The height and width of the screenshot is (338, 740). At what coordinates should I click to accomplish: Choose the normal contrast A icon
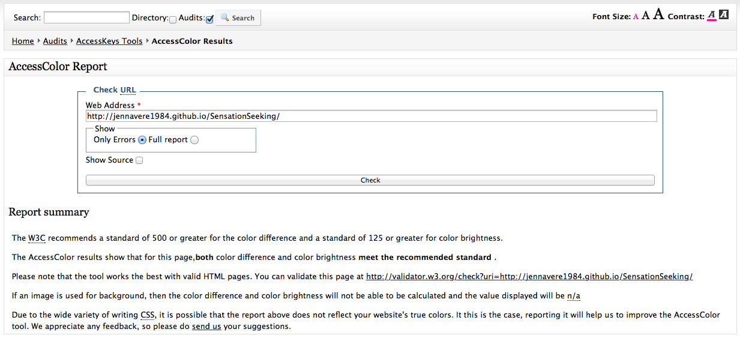click(x=712, y=15)
